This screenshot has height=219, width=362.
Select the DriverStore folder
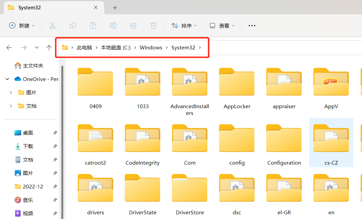pyautogui.click(x=190, y=195)
